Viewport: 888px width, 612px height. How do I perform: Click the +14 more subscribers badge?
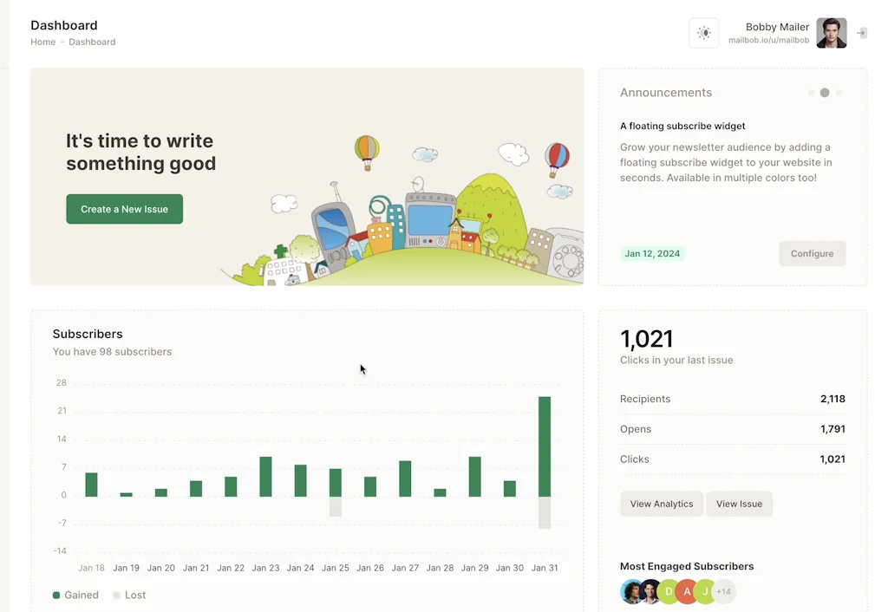tap(723, 592)
